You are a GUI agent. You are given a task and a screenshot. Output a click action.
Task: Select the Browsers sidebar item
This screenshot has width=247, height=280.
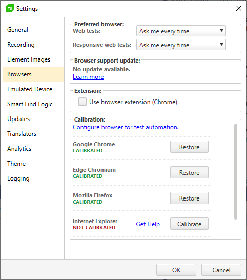[x=33, y=74]
